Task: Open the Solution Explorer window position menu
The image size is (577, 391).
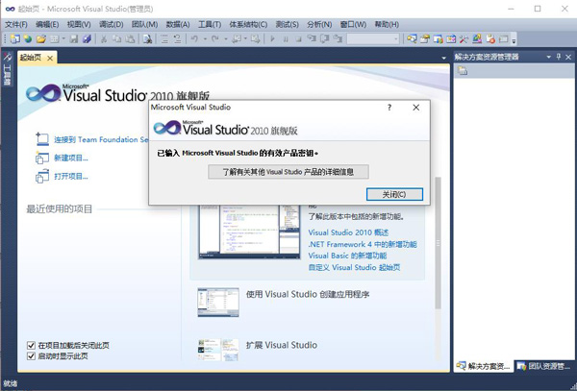Action: pyautogui.click(x=549, y=57)
